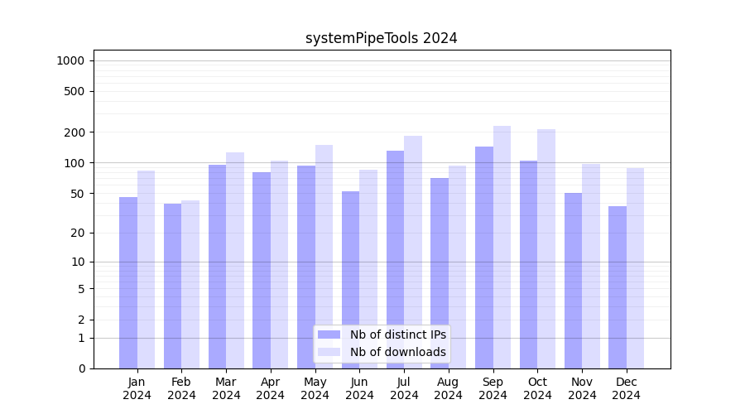
Task: Click the Dec 2024 distinct IPs bar
Action: pyautogui.click(x=618, y=287)
